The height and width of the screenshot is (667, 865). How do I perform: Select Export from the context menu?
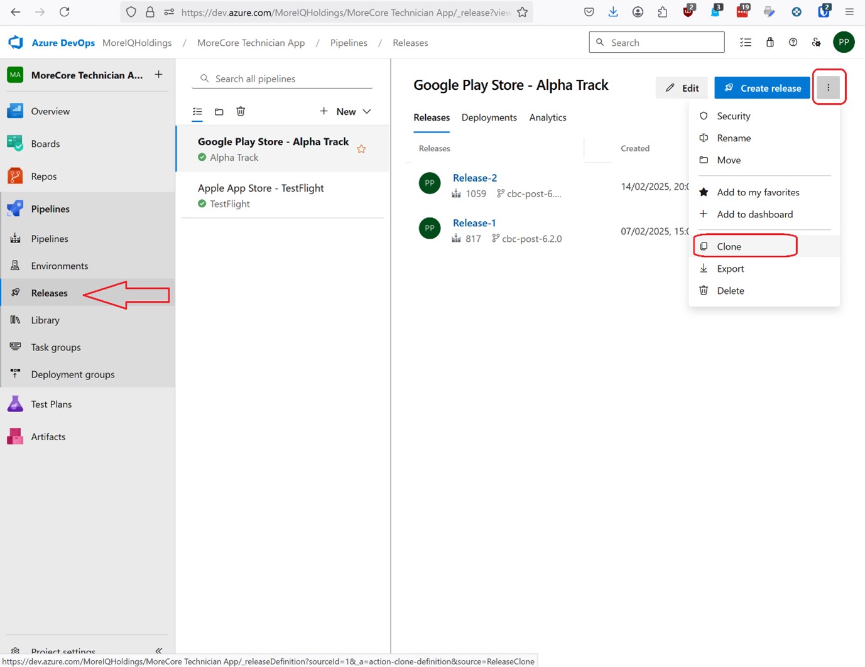click(730, 268)
